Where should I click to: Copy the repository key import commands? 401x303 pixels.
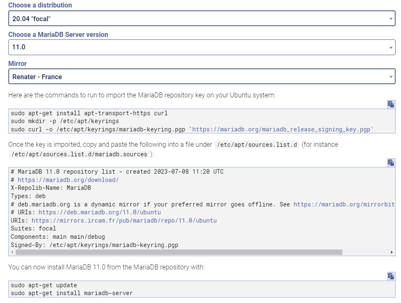point(391,104)
